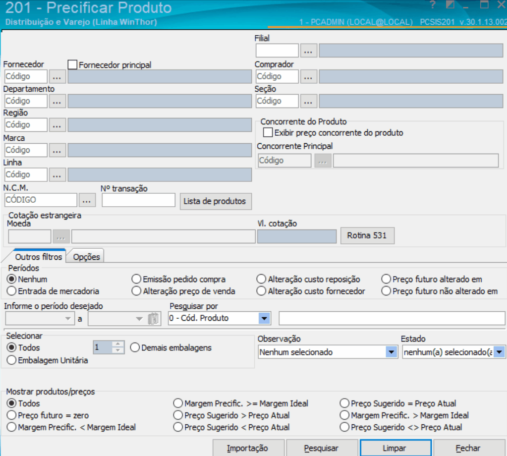Screen dimensions: 507x456
Task: Expand the Pesquisar por dropdown
Action: 264,319
